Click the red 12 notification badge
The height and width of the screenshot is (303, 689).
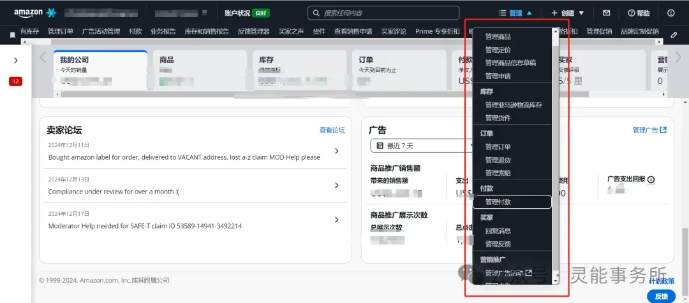tap(16, 81)
